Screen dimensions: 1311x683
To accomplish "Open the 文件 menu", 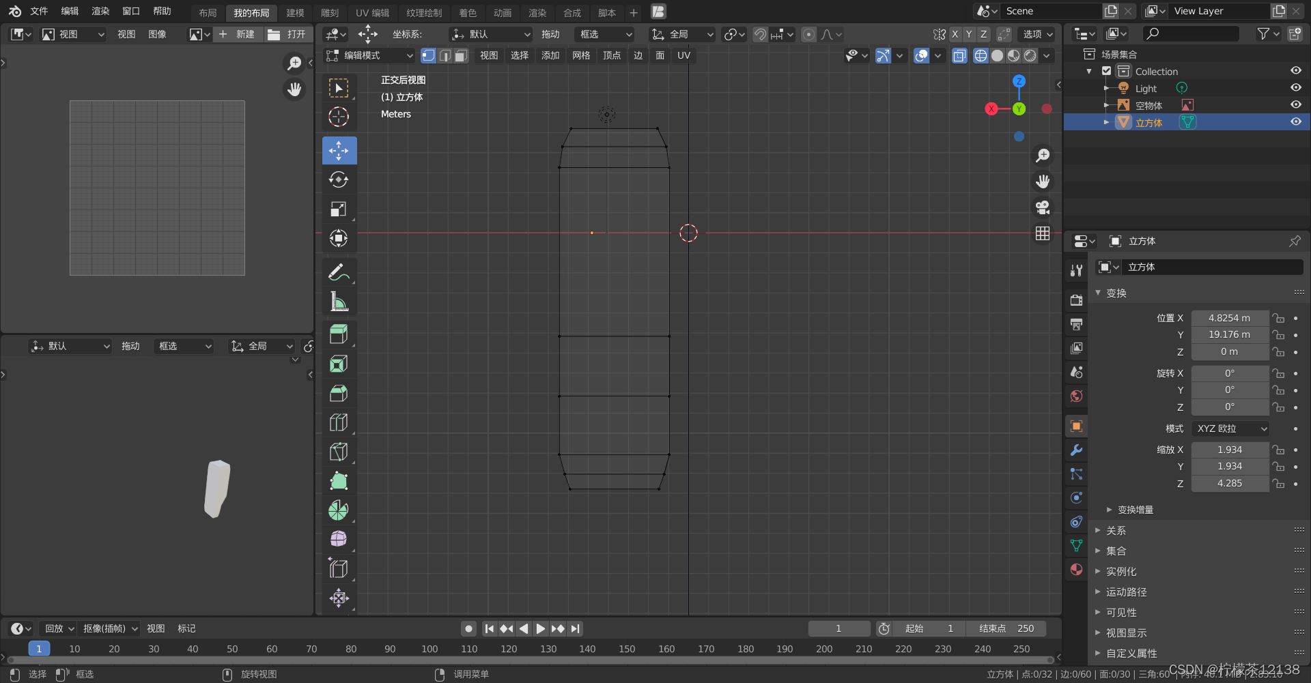I will (x=39, y=11).
